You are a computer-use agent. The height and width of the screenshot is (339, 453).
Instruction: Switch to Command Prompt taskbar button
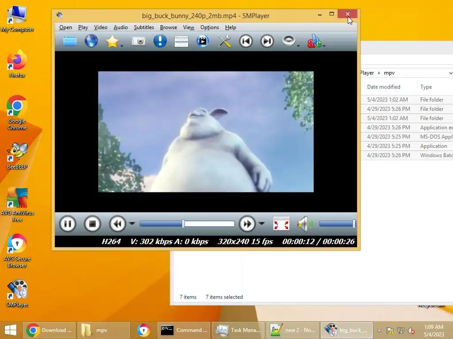184,330
